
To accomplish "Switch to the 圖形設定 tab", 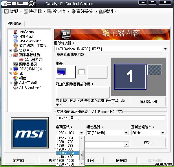I will 14,23.
